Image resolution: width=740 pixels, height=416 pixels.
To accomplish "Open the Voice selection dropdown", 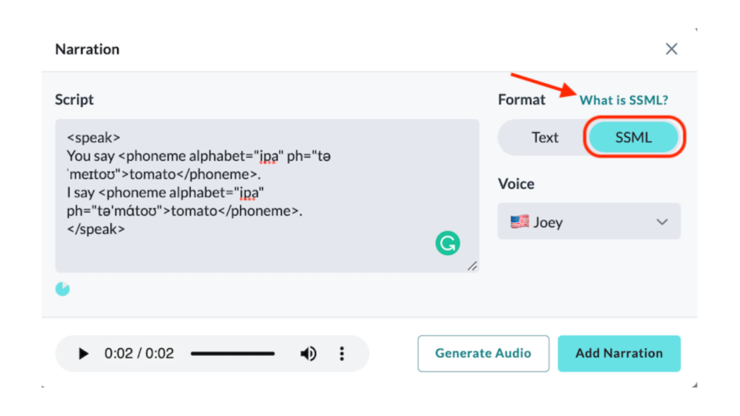I will pyautogui.click(x=589, y=222).
